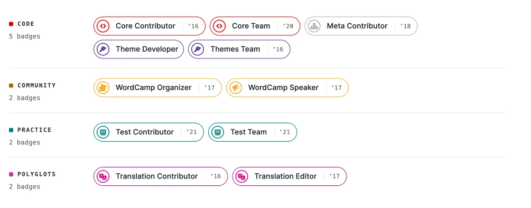Click the '16 year on Core Contributor
Screen dimensions: 531x208
[x=193, y=26]
